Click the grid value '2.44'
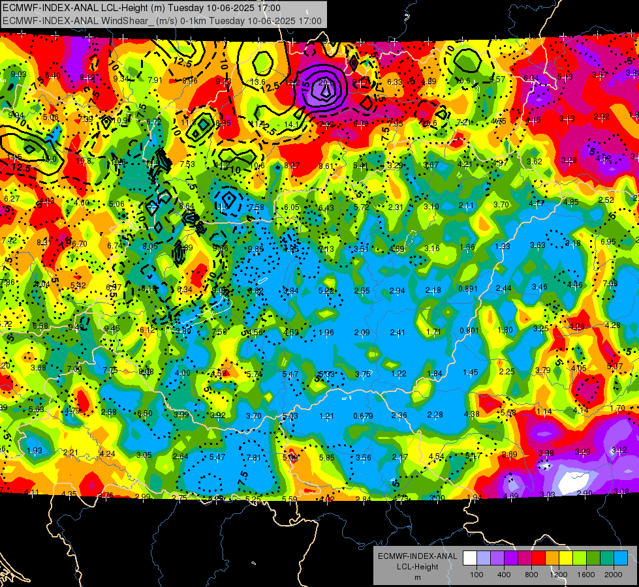Screen dimensions: 639x587 point(504,288)
